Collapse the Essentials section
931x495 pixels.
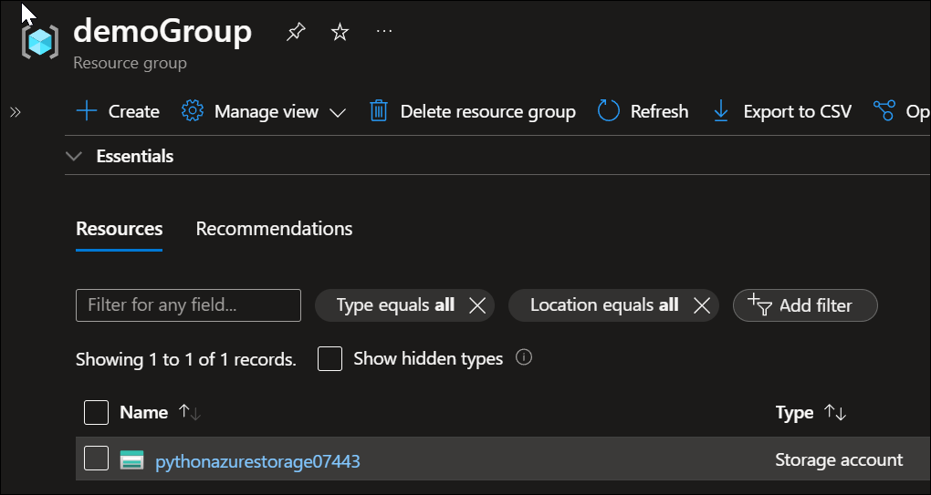[x=74, y=157]
